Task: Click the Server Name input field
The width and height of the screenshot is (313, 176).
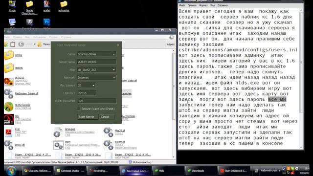Action: pos(97,62)
